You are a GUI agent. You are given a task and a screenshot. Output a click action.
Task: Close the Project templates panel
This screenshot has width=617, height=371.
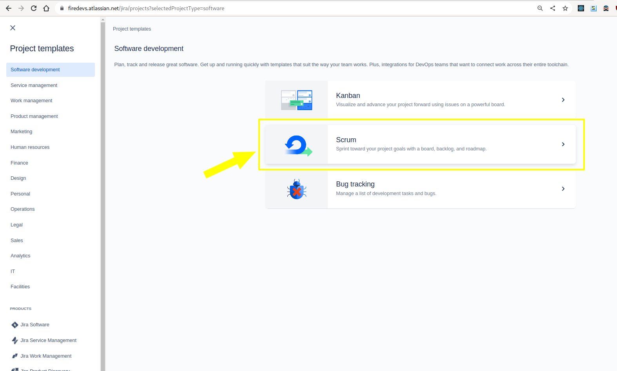coord(13,28)
